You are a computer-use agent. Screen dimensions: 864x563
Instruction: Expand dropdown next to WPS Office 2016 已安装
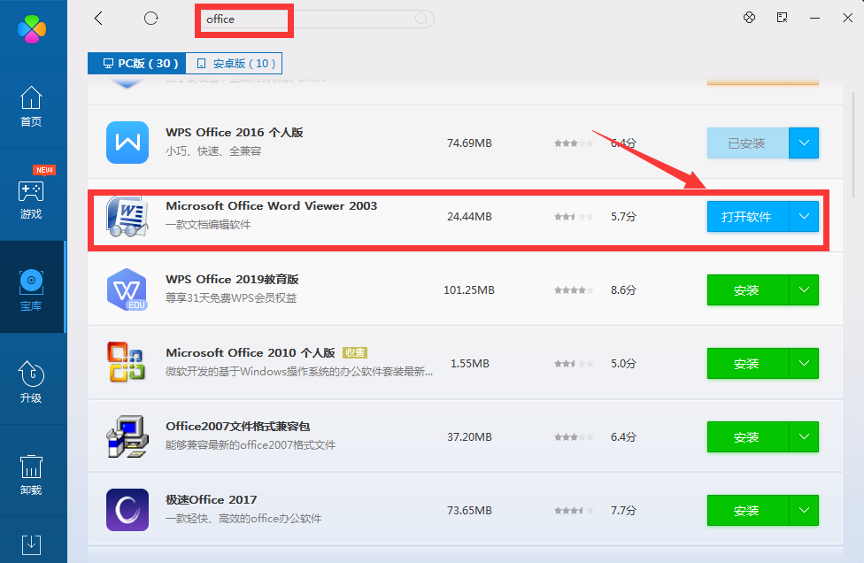coord(804,143)
